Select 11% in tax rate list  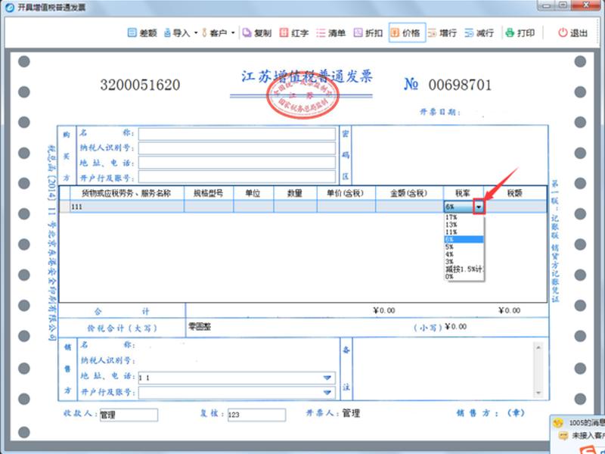coord(464,232)
